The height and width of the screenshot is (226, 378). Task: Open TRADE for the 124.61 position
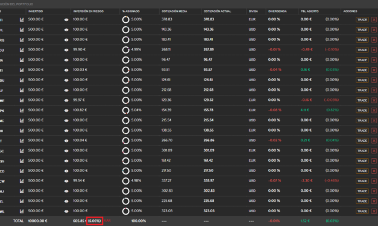362,81
